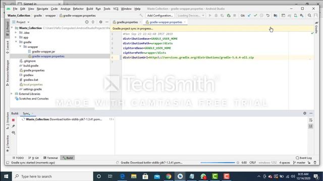Viewport: 323px width, 181px height.
Task: Open the VCS menu
Action: pos(116,9)
